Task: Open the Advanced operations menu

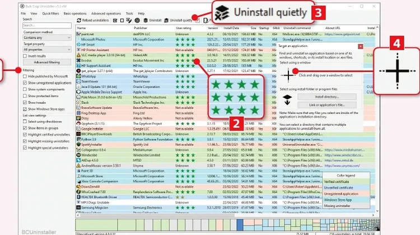Action: (106, 13)
